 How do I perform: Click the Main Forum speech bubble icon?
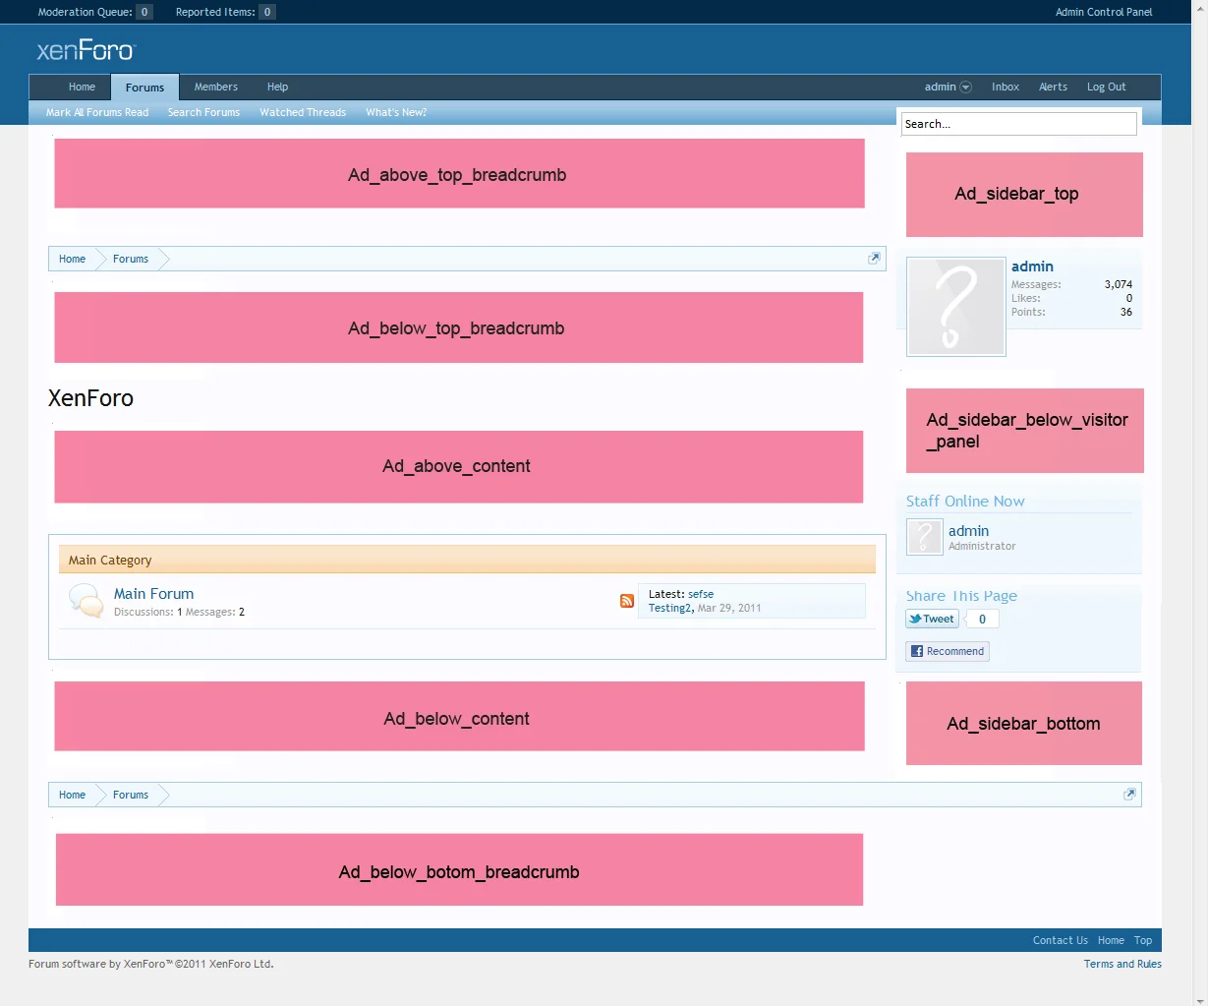86,601
